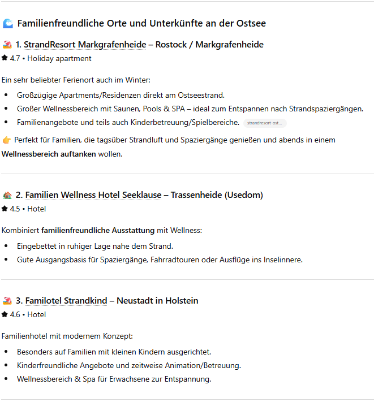This screenshot has height=402, width=374.
Task: Click the beach umbrella icon beside StrandResort Markgrafenheide
Action: [x=7, y=45]
